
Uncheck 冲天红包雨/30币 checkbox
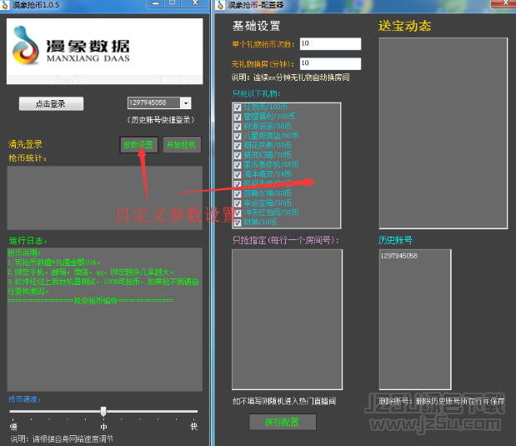(x=238, y=213)
